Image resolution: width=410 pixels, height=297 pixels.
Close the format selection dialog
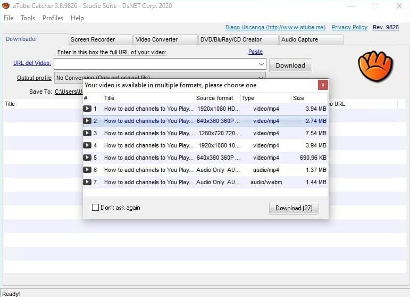click(323, 85)
